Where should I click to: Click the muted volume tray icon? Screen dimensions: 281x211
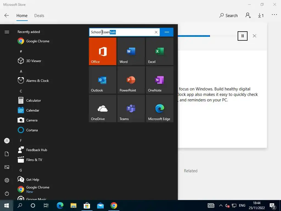click(x=227, y=206)
